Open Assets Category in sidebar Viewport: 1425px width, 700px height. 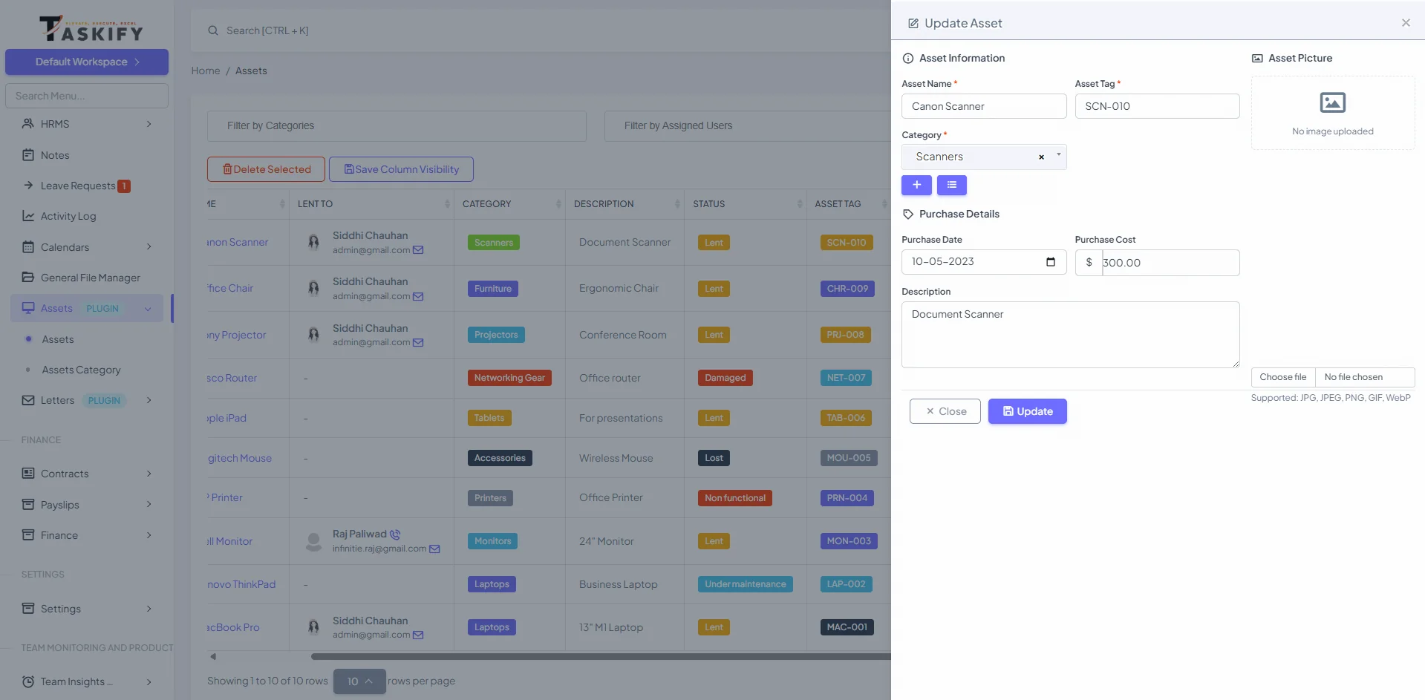(x=81, y=370)
